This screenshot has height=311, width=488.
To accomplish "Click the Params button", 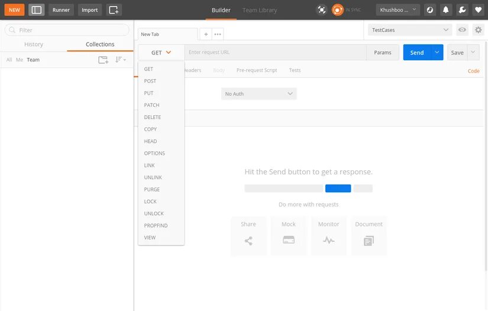I will point(383,53).
